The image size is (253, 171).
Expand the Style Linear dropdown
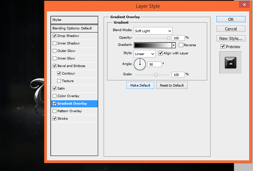(144, 54)
